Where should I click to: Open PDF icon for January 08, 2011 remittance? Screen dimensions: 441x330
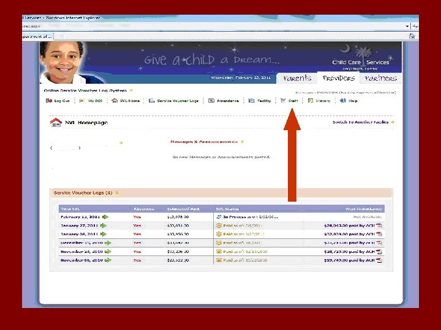379,234
